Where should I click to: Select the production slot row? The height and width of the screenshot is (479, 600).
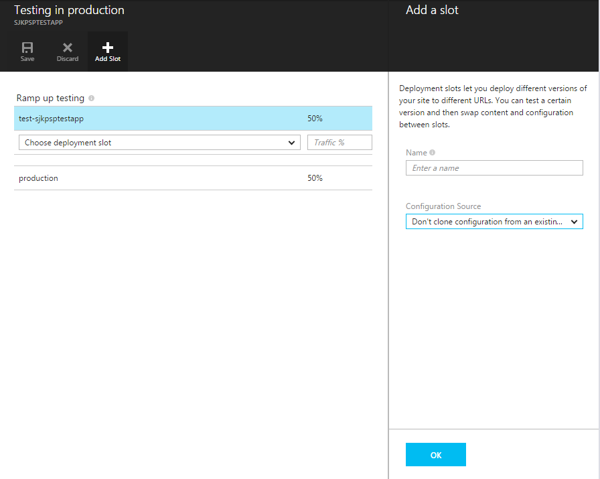click(39, 178)
